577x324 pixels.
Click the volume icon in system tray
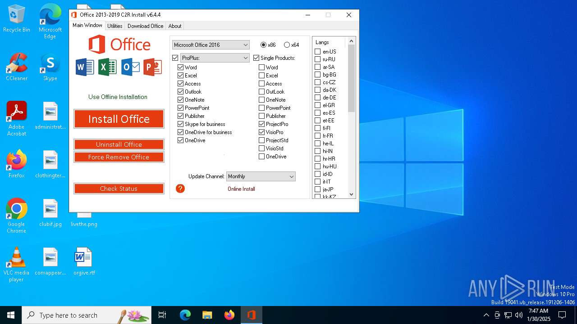tap(519, 315)
